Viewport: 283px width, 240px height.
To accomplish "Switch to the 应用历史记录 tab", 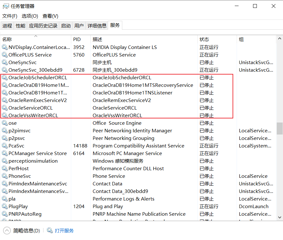I will point(43,26).
